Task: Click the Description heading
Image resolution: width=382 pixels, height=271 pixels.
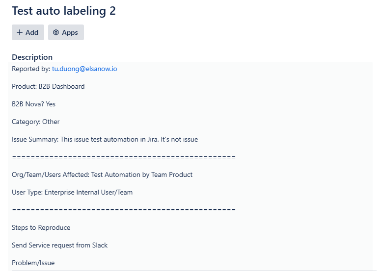Action: 32,57
